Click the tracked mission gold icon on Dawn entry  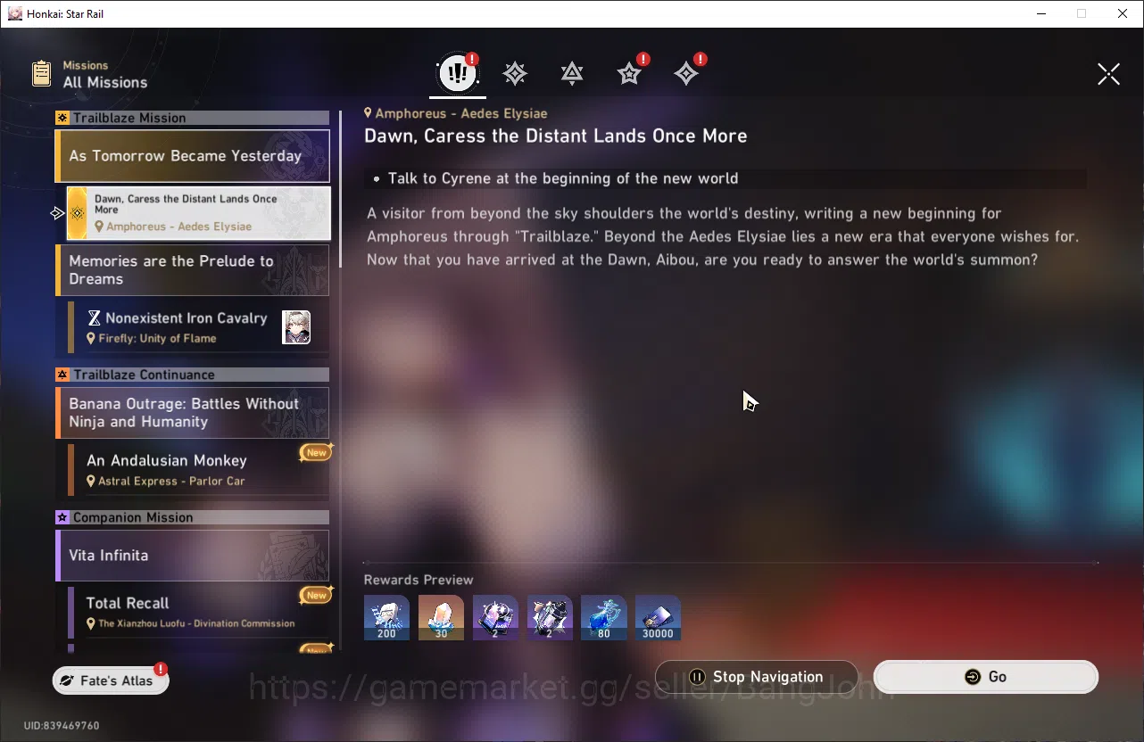pos(78,213)
